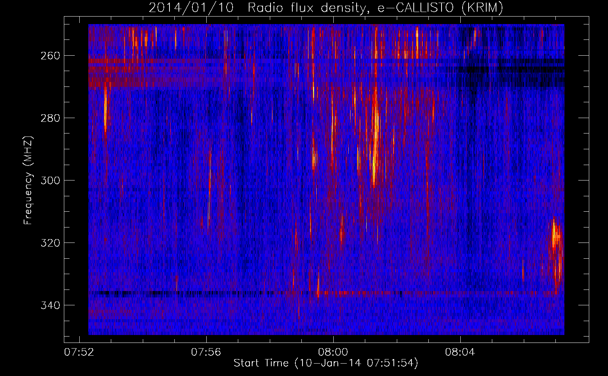Select the 260 frequency tick label
608x376 pixels.
pyautogui.click(x=50, y=56)
